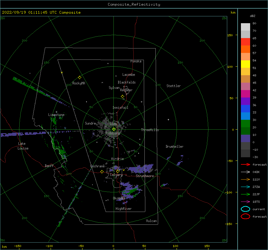Screen dimensions: 268x250
Task: Click the Limestone label
Action: tap(56, 115)
